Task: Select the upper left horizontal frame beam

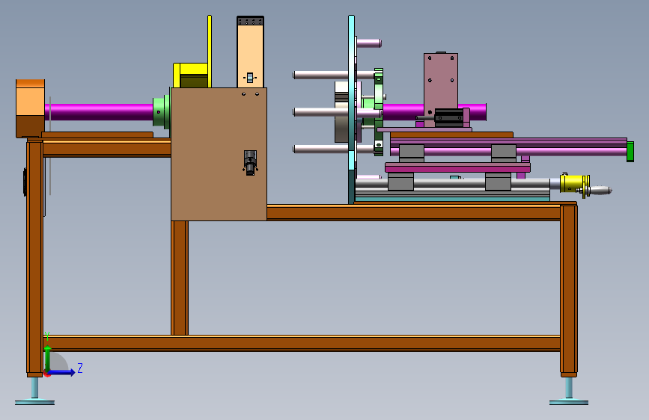Action: pyautogui.click(x=107, y=147)
